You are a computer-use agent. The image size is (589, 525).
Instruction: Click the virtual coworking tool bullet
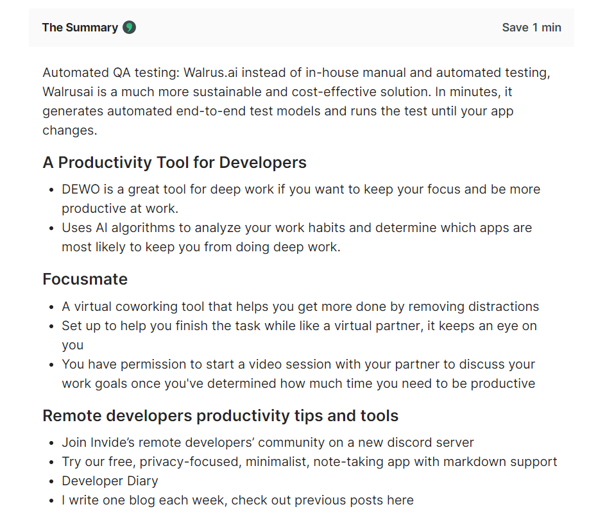(x=300, y=306)
